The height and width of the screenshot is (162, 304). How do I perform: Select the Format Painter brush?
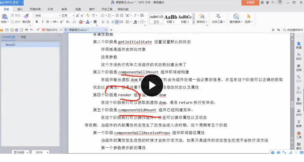(x=26, y=16)
